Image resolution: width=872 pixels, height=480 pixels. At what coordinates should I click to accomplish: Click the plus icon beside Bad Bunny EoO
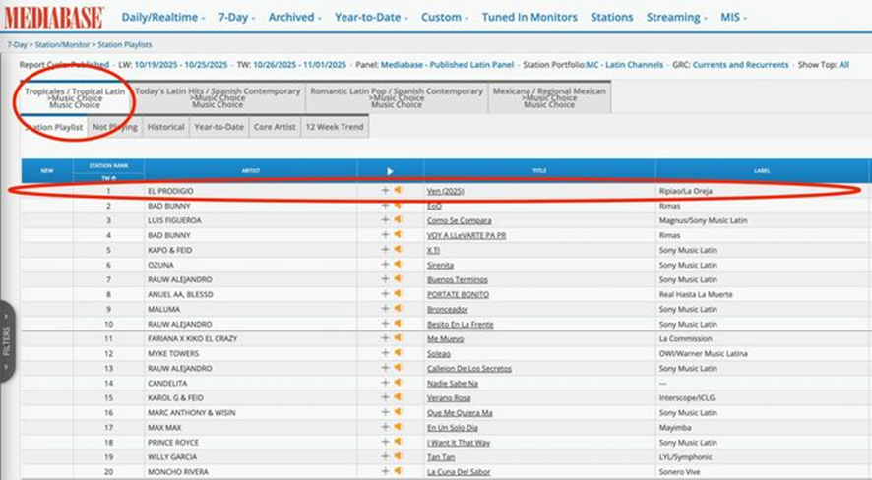(385, 206)
